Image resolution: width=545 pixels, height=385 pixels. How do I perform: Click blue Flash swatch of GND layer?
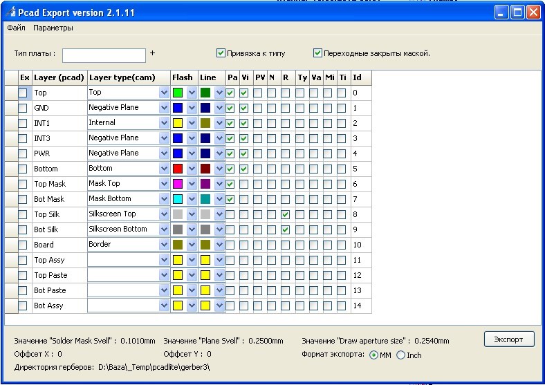(178, 108)
